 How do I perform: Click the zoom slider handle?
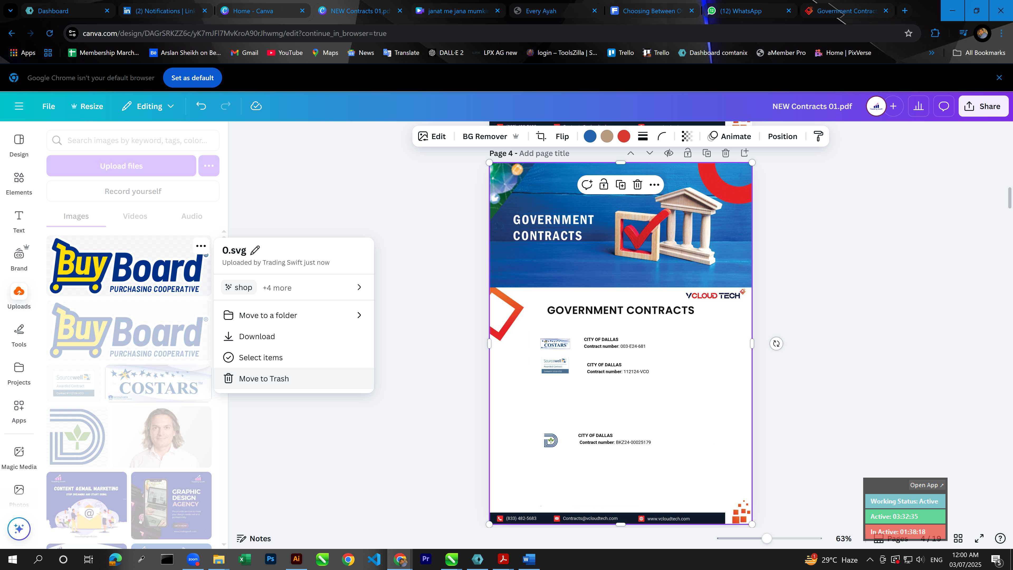tap(766, 538)
